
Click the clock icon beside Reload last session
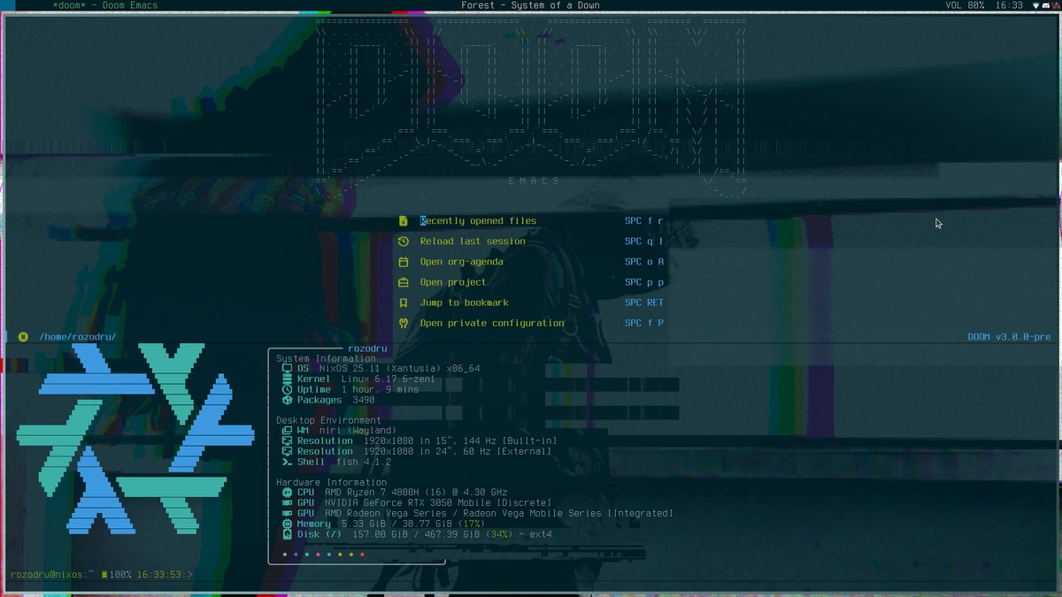[x=404, y=241]
